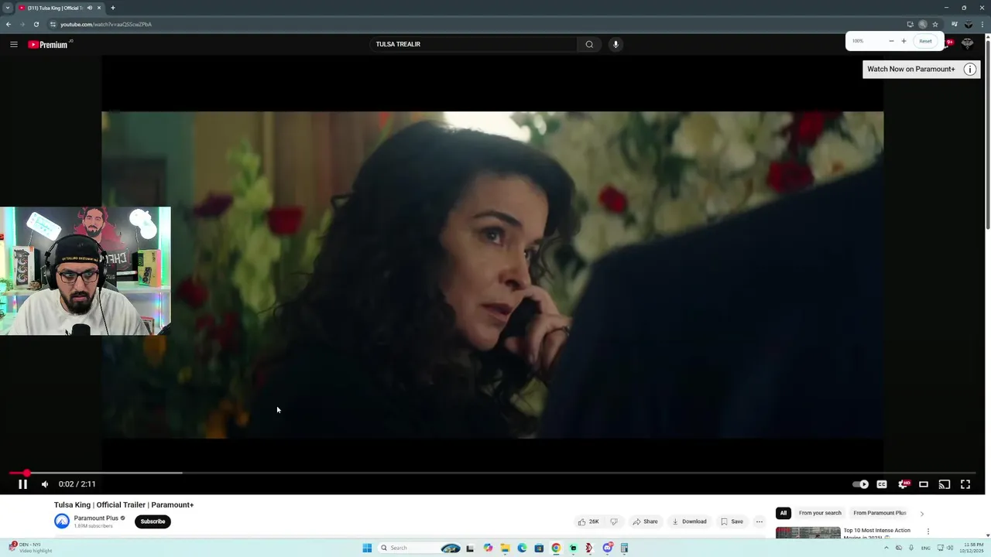The height and width of the screenshot is (557, 991).
Task: Open Chrome media controls icon
Action: [x=955, y=24]
